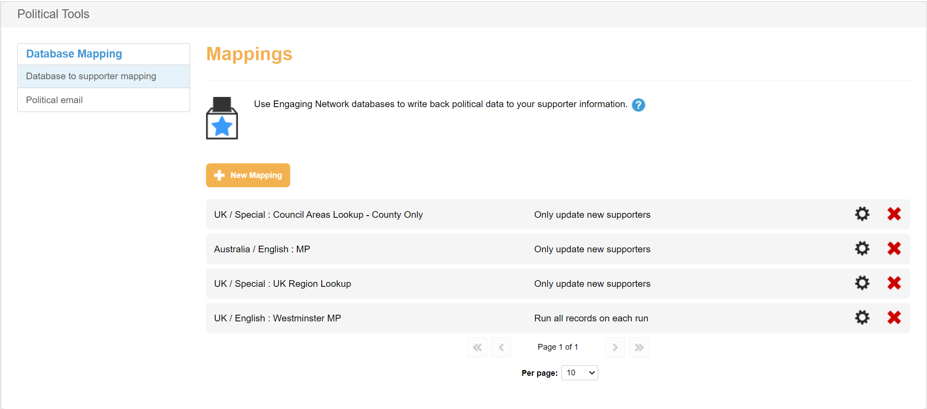The image size is (927, 409).
Task: Click the Database Mapping sidebar heading
Action: [74, 54]
